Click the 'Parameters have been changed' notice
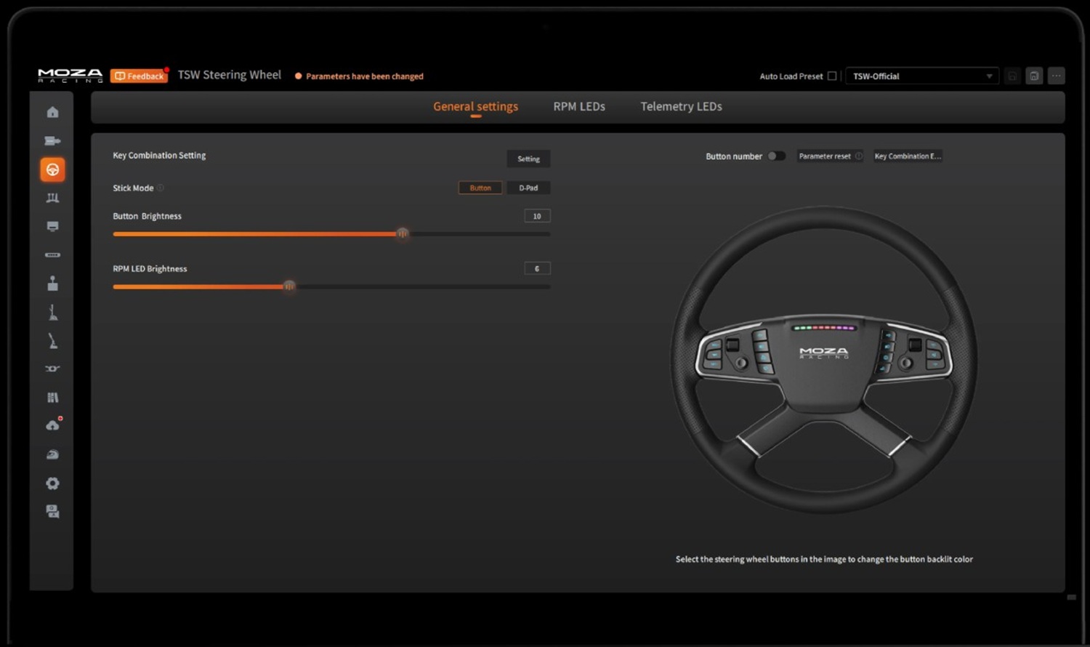 (359, 76)
